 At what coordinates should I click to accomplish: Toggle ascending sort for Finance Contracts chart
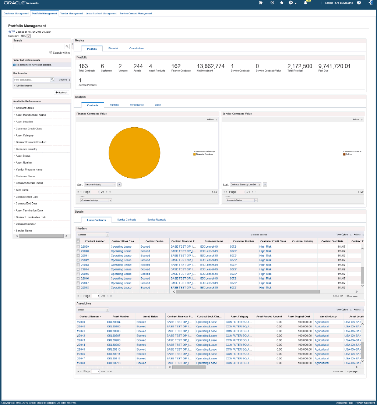(119, 184)
